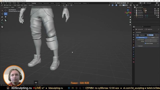Screen dimensions: 160x90
Task: Open the Object Mode dropdown
Action: click(8, 5)
